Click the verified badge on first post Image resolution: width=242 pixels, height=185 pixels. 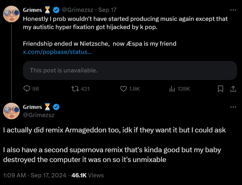[56, 10]
